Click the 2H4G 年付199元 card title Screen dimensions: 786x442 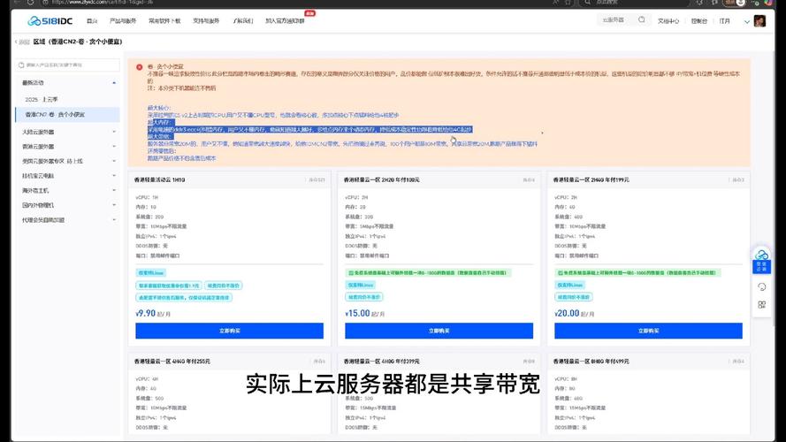(x=591, y=180)
